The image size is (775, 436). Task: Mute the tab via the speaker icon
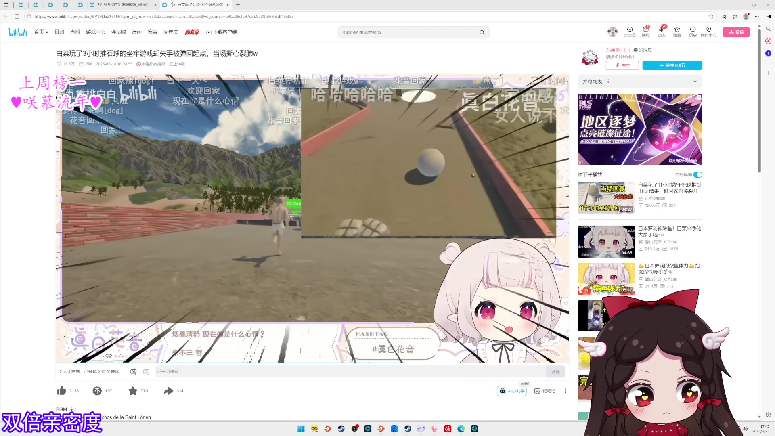[x=172, y=5]
